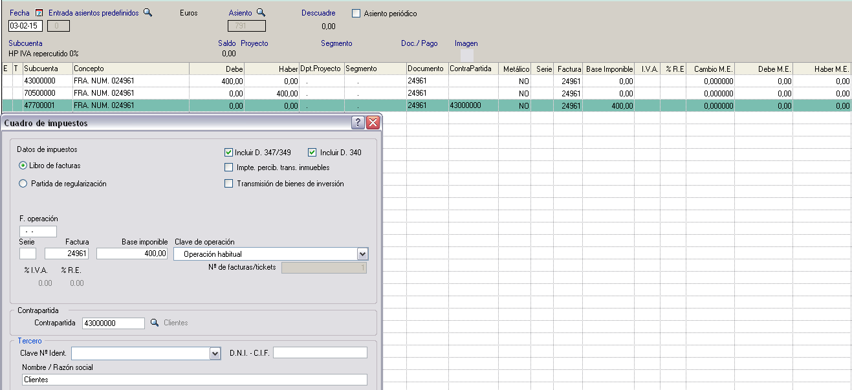Screen dimensions: 852x390
Task: Click the % R.E column header
Action: 673,69
